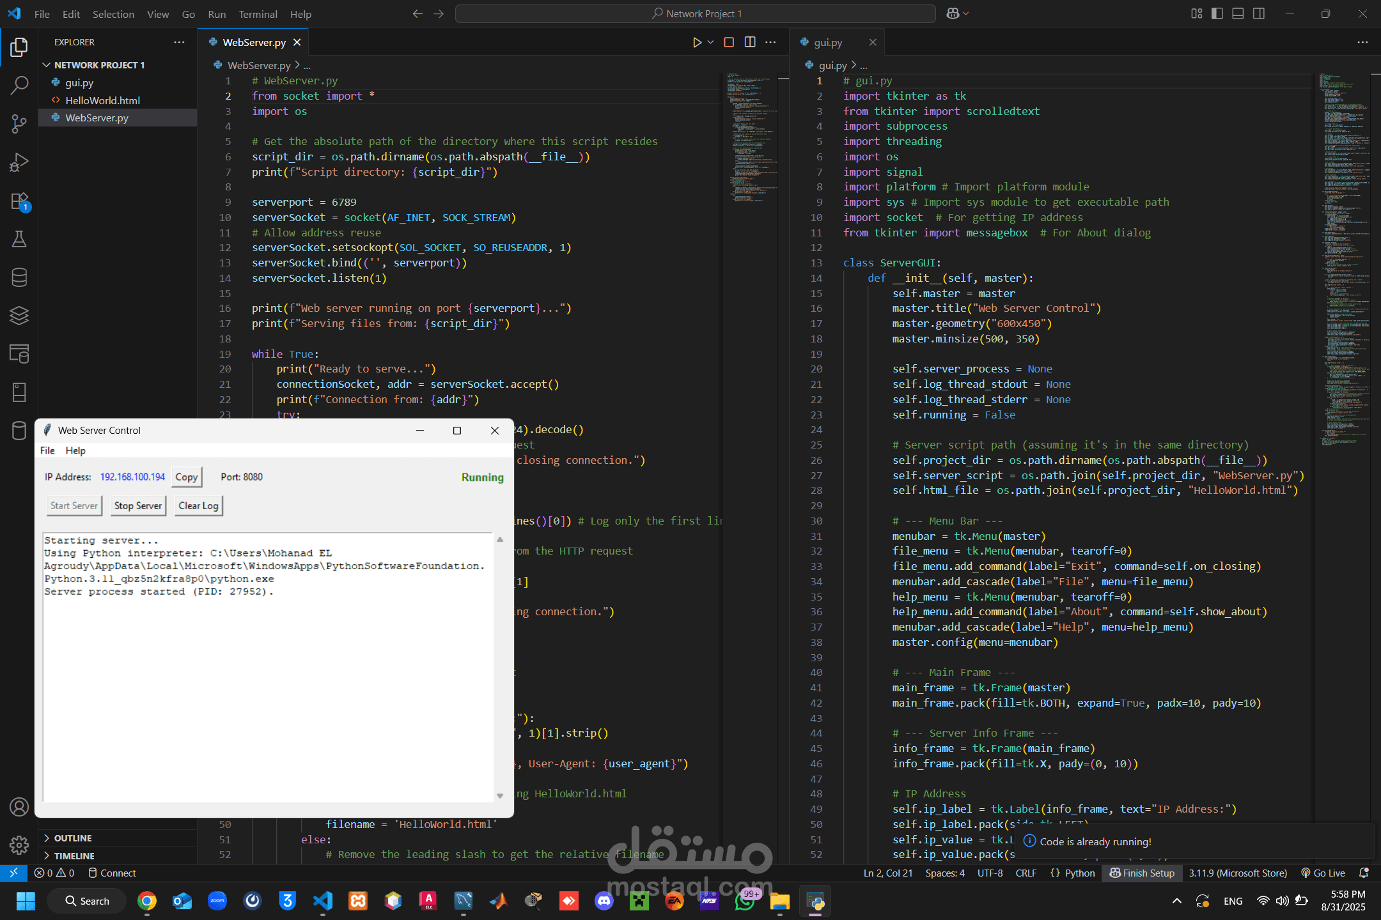Open the Accounts icon in activity bar
This screenshot has height=920, width=1381.
pyautogui.click(x=19, y=807)
